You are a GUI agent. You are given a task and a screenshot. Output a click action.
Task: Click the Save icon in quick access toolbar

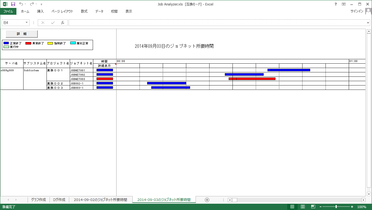[x=13, y=4]
